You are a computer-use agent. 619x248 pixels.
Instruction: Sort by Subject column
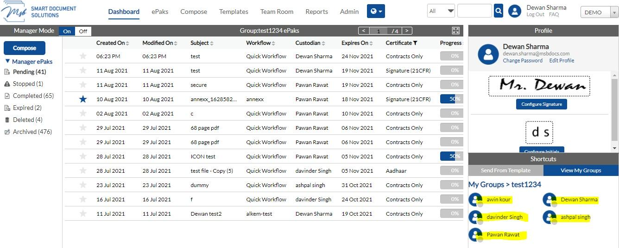click(x=202, y=43)
